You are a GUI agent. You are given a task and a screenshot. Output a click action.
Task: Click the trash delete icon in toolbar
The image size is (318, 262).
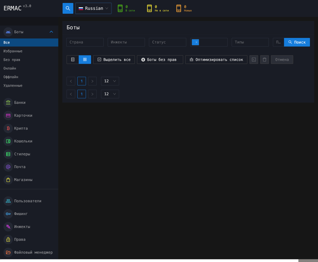click(265, 60)
